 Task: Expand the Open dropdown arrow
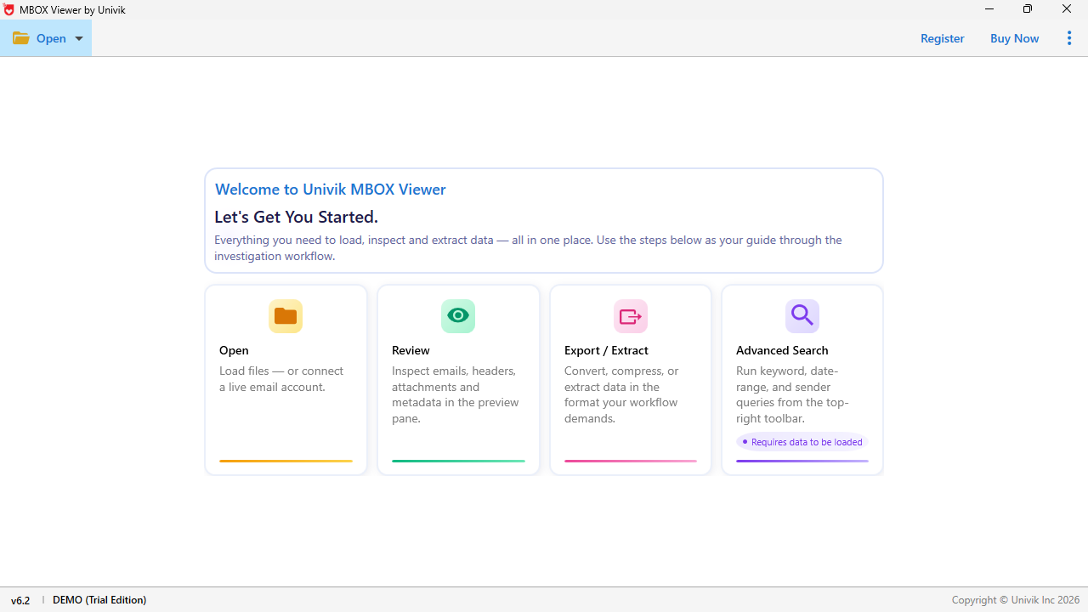tap(79, 38)
